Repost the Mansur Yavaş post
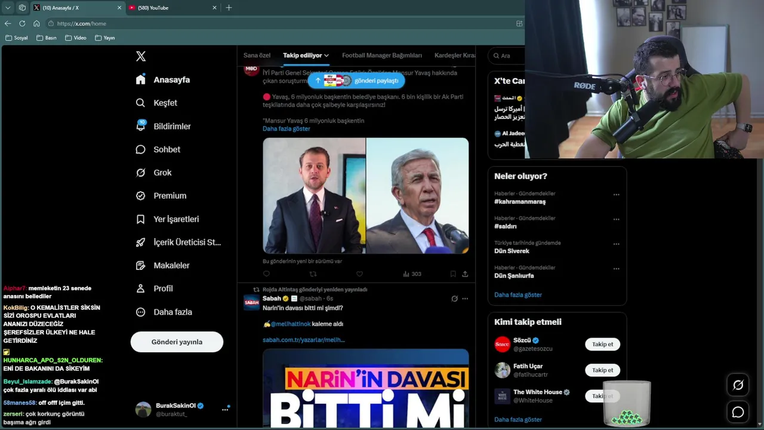764x430 pixels. [x=313, y=274]
